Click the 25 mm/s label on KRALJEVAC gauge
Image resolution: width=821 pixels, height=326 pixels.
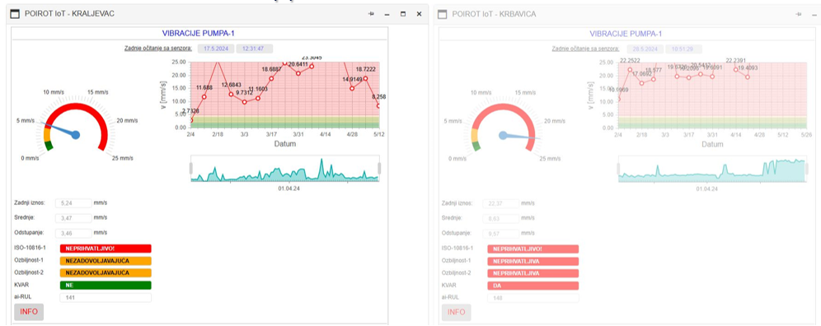pos(123,158)
